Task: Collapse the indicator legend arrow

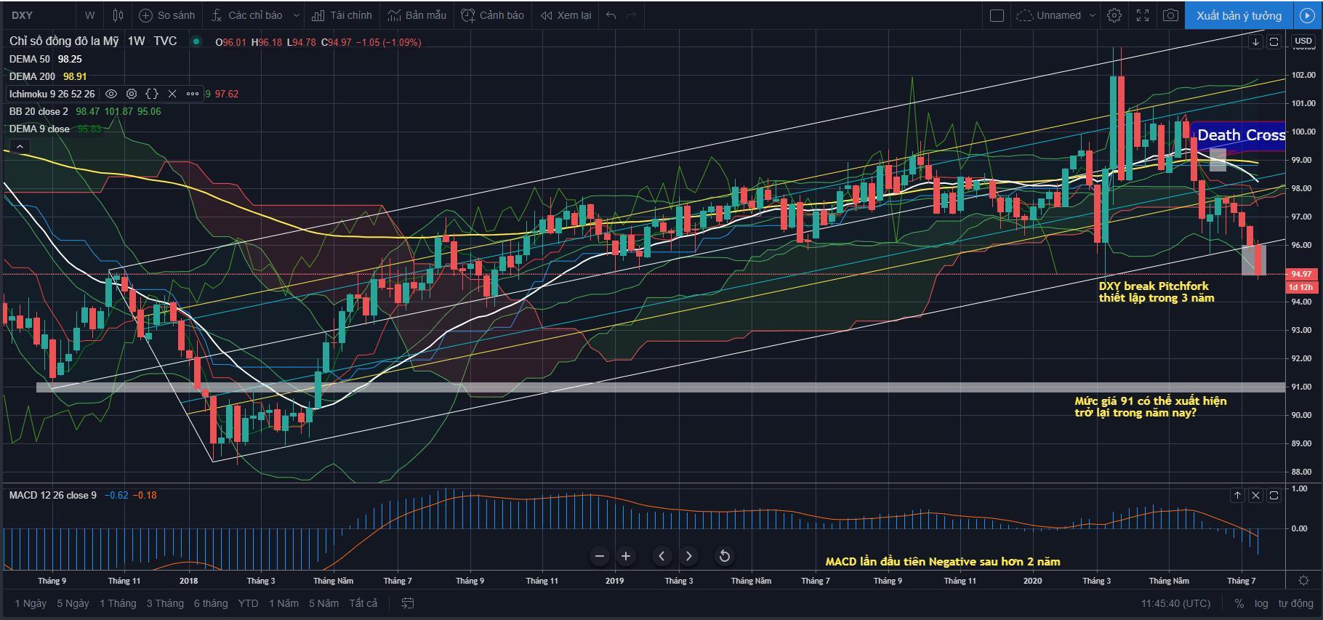Action: tap(20, 146)
